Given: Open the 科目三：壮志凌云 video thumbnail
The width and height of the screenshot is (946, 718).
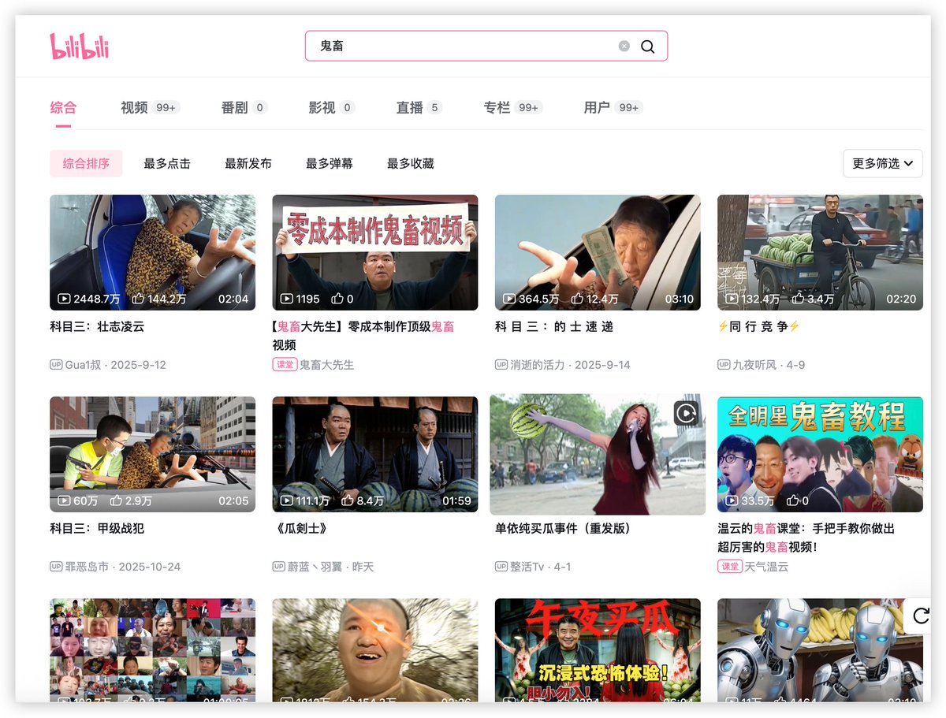Looking at the screenshot, I should [x=152, y=252].
